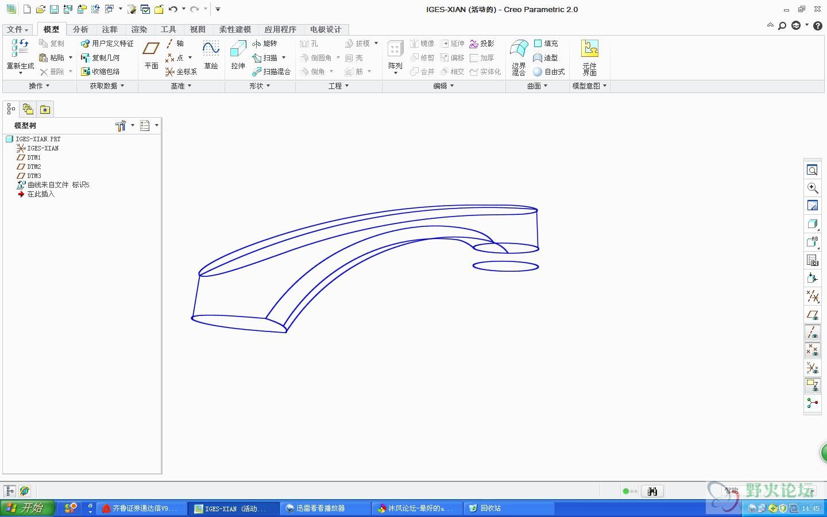Viewport: 827px width, 517px height.
Task: Toggle datum plane display
Action: click(812, 315)
